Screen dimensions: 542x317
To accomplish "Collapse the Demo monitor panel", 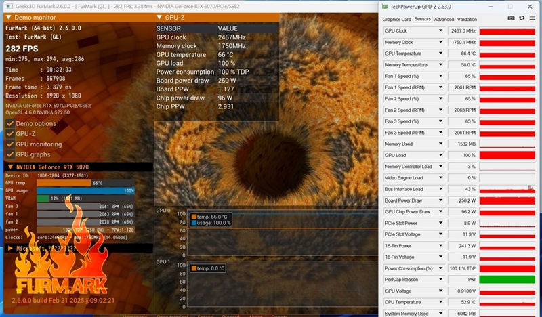I will pos(9,16).
